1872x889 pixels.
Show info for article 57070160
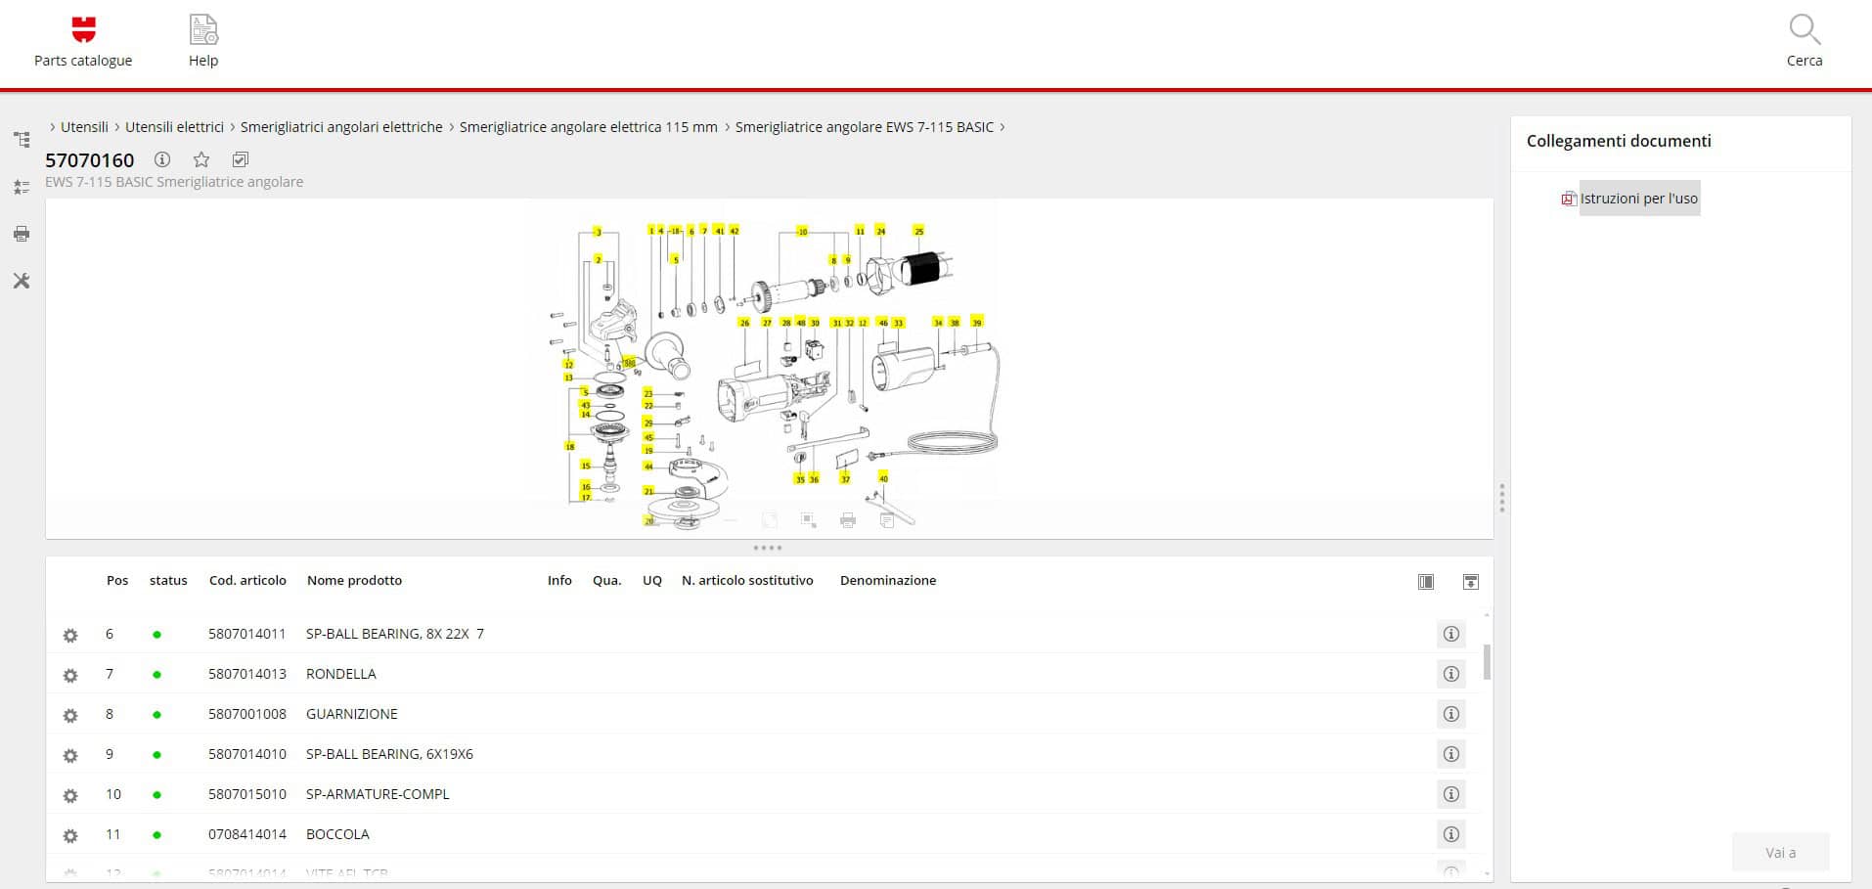(162, 159)
